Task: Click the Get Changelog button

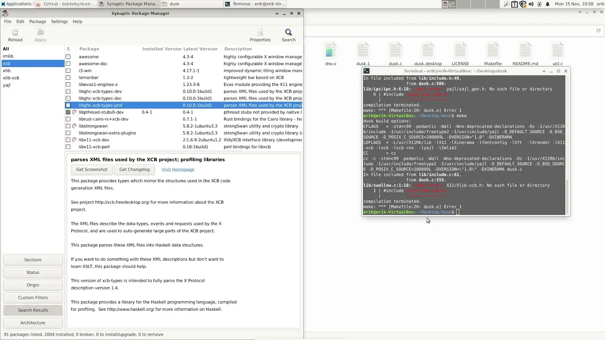Action: coord(134,170)
